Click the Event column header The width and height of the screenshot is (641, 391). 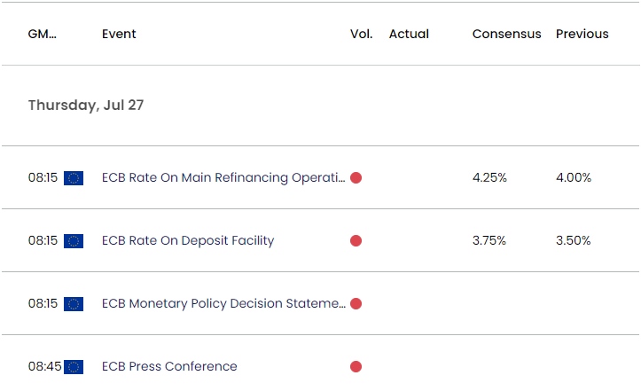pyautogui.click(x=119, y=34)
